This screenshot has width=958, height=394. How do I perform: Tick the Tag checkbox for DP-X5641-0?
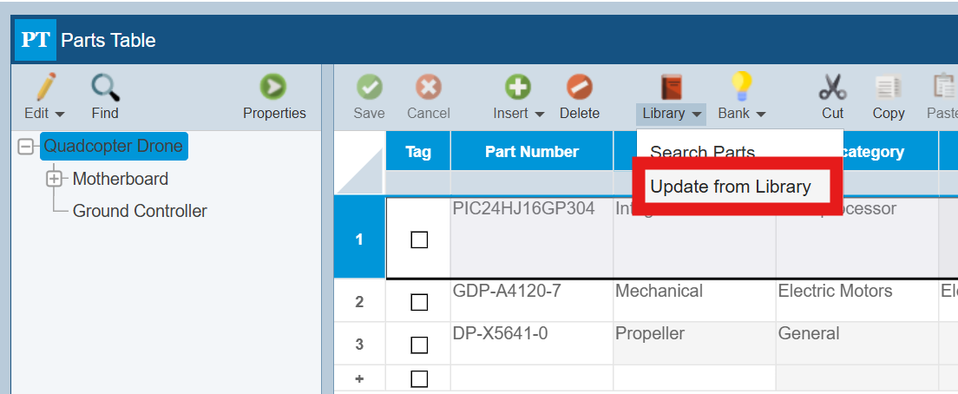tap(419, 345)
